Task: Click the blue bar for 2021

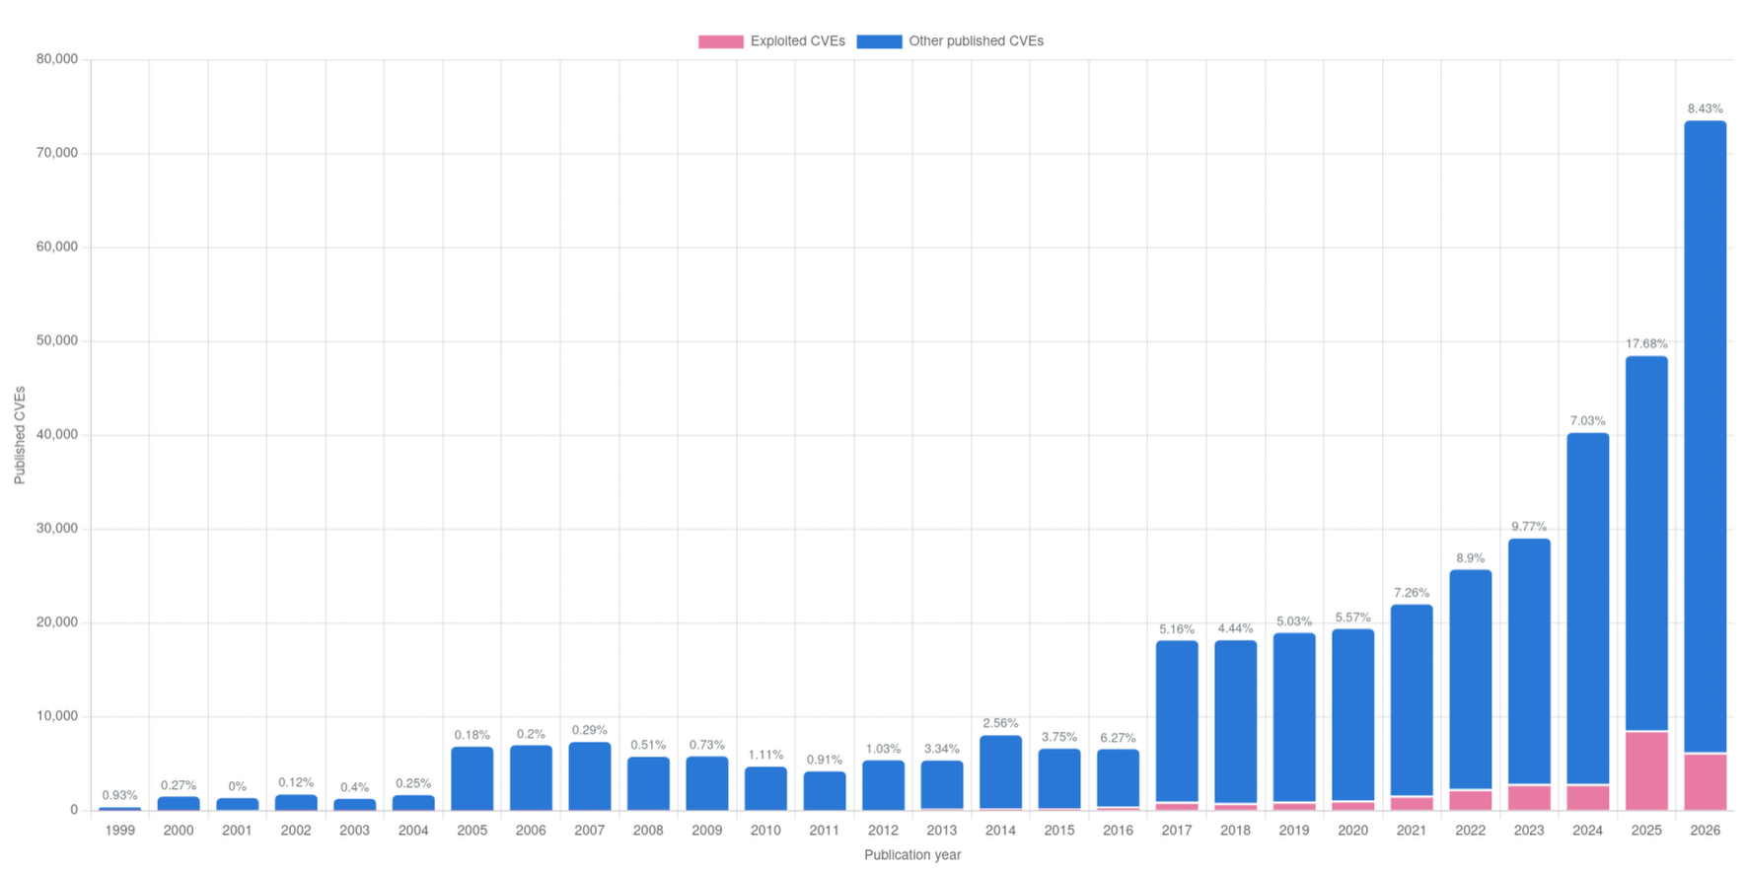Action: [x=1412, y=700]
